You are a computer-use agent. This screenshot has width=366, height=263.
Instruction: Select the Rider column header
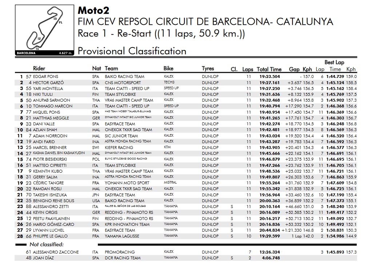(x=39, y=68)
